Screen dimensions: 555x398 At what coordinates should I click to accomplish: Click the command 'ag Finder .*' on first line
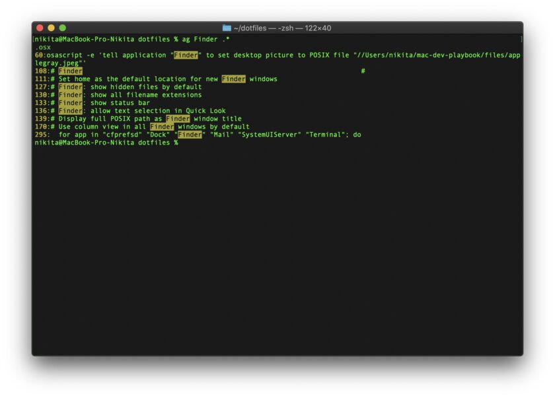205,39
